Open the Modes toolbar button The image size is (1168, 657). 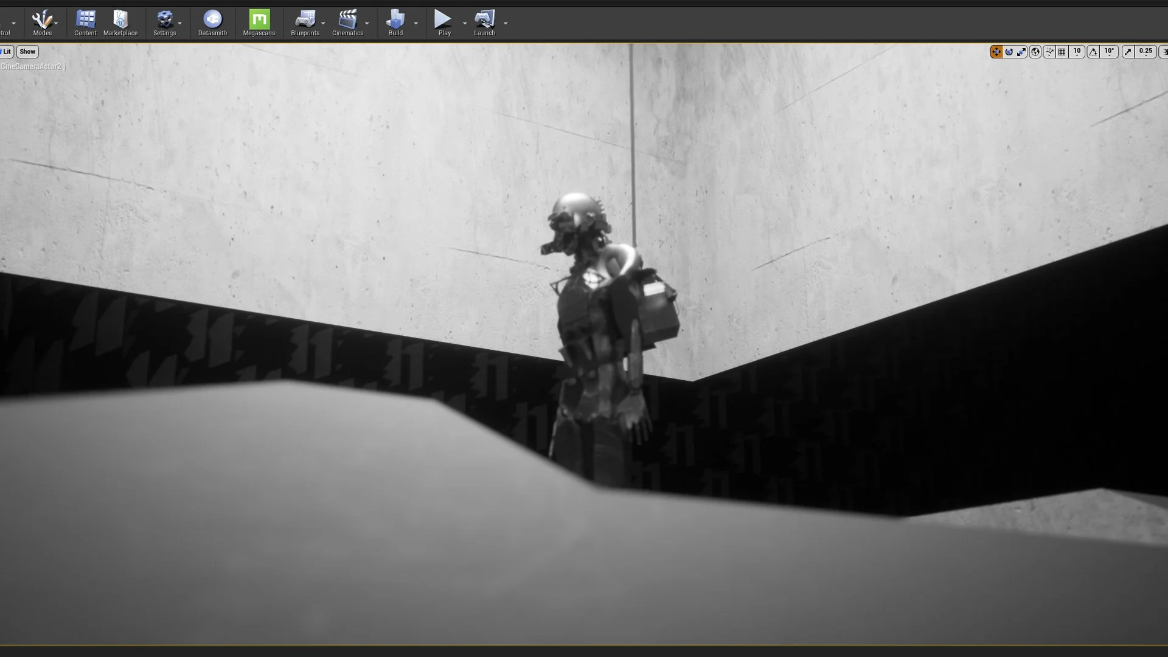(x=42, y=23)
